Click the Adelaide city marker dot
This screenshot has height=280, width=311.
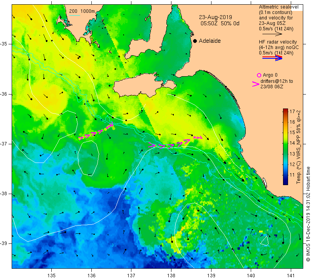tap(195, 41)
